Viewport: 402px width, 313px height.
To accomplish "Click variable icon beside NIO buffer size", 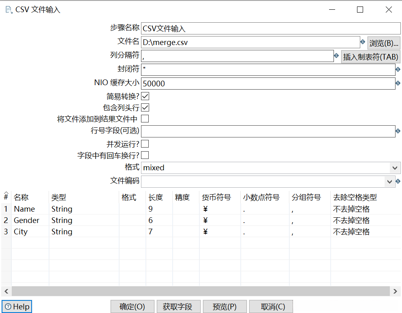I will click(x=398, y=83).
